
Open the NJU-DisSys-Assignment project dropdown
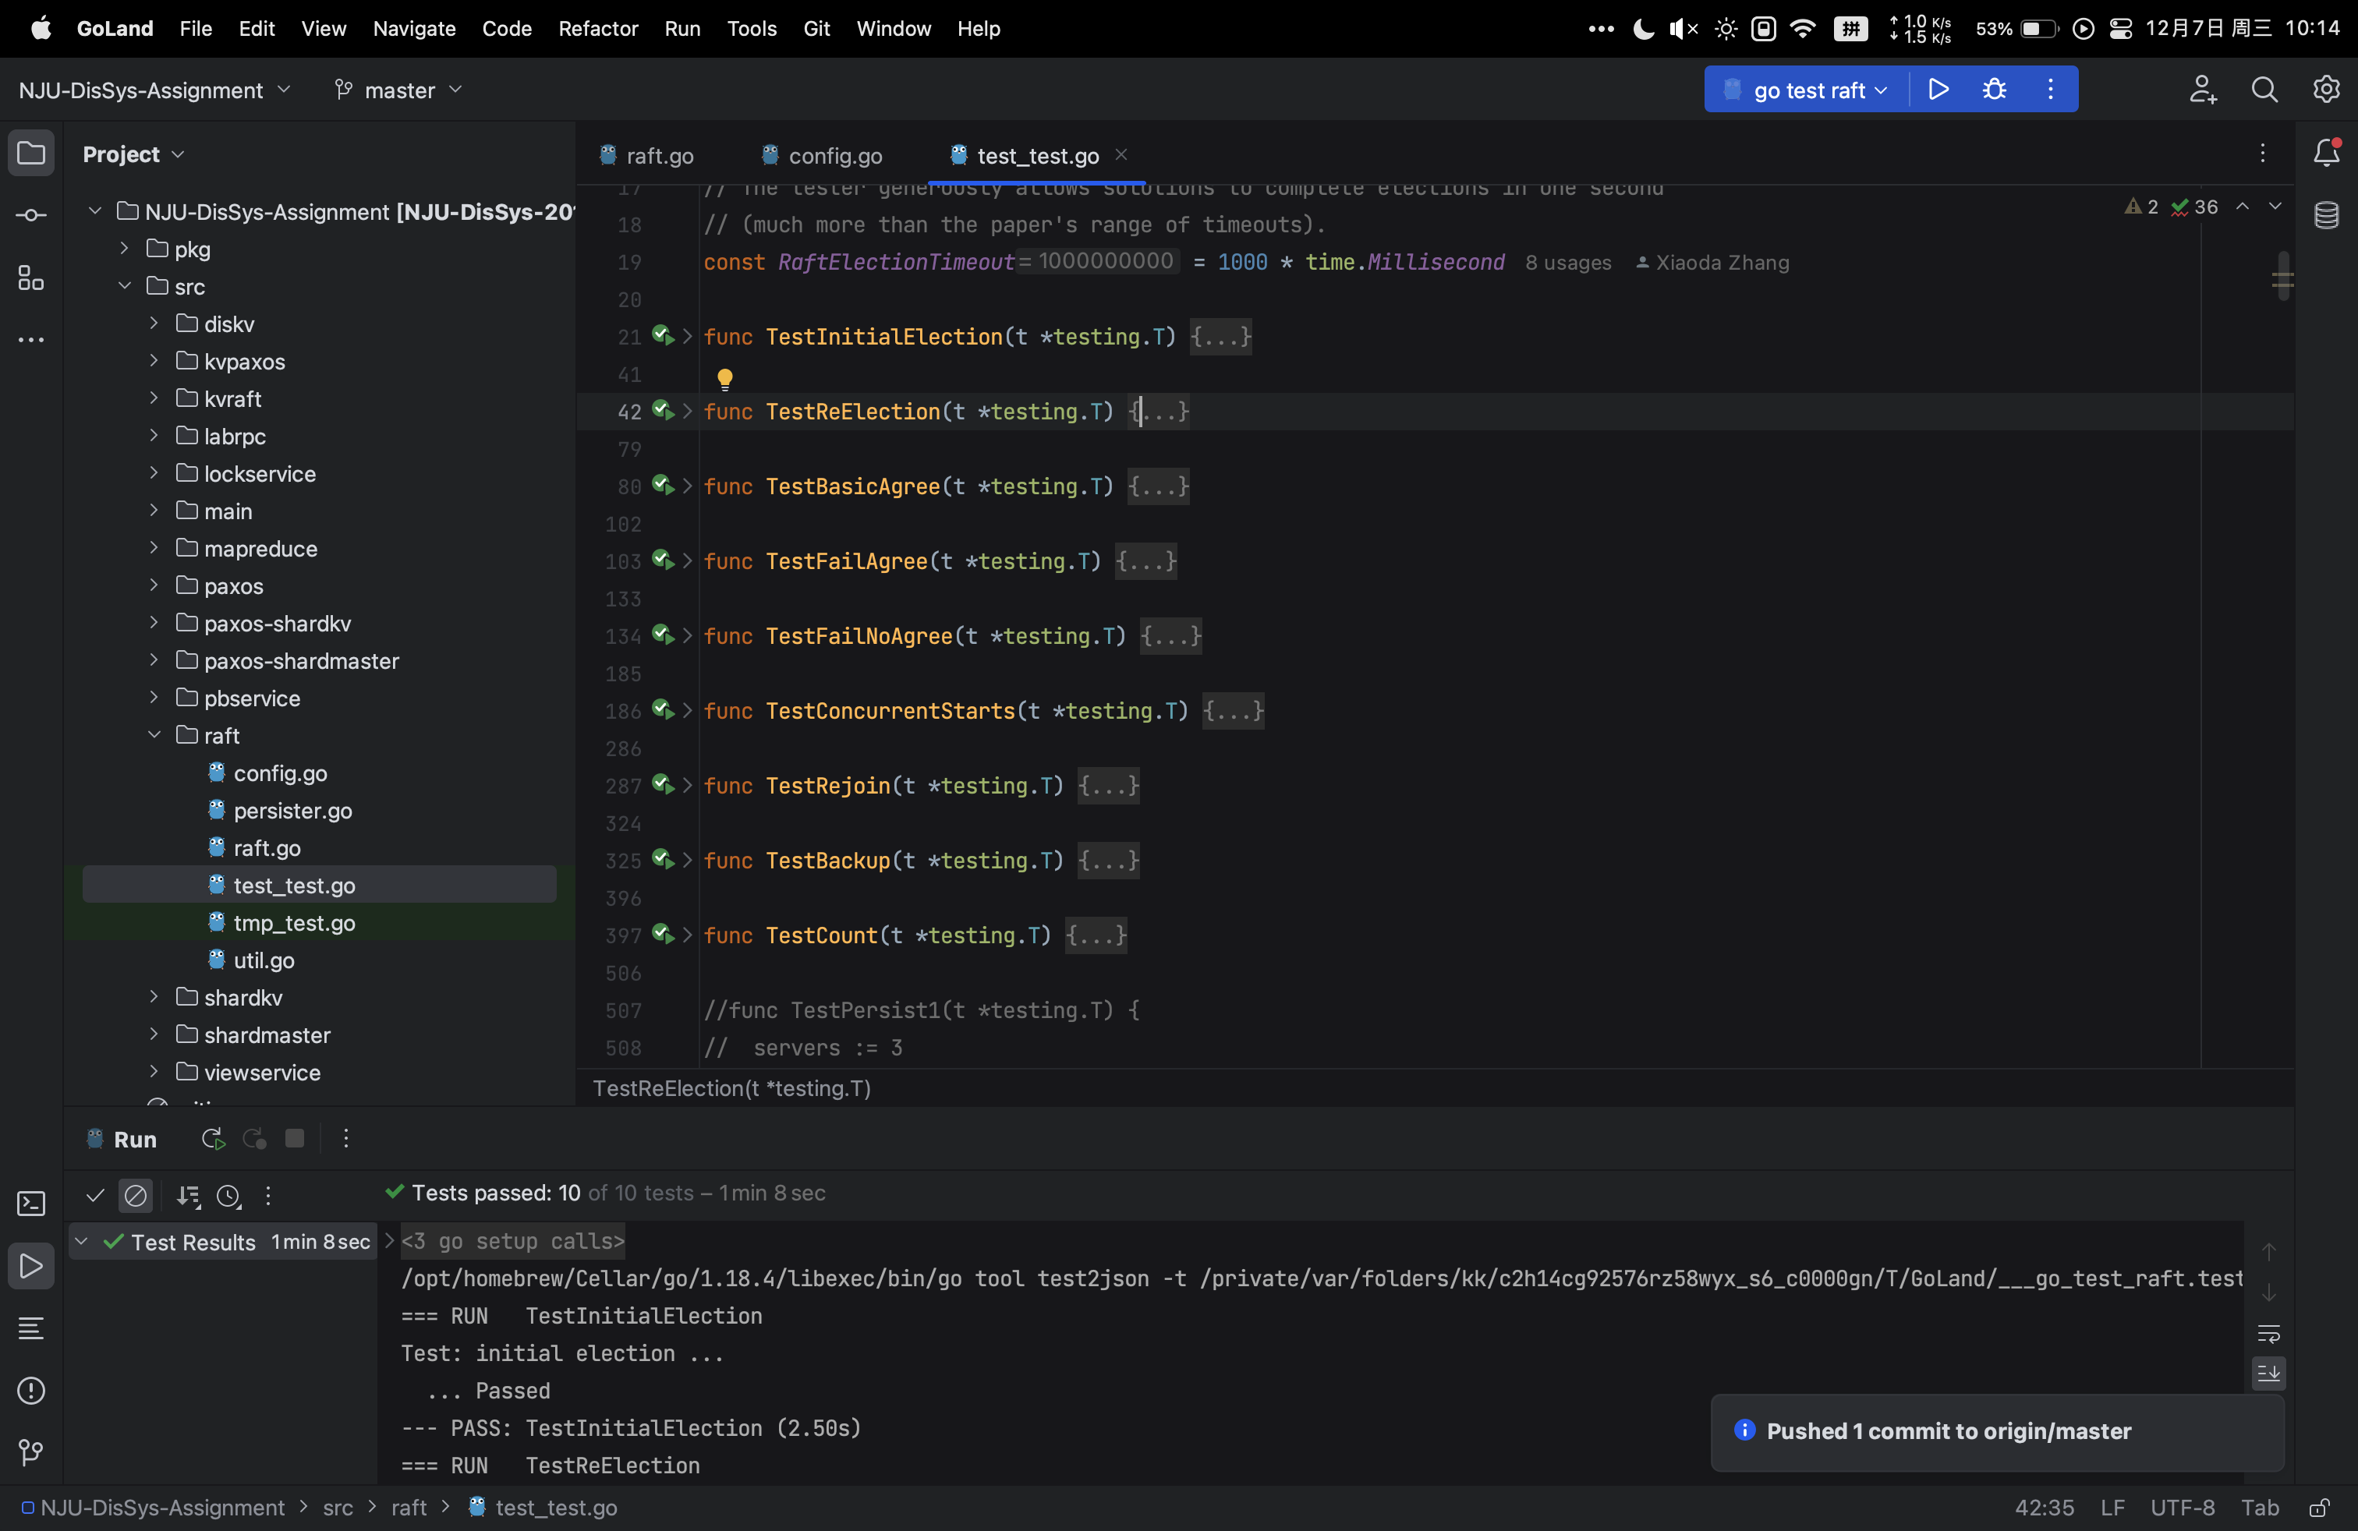pos(155,89)
